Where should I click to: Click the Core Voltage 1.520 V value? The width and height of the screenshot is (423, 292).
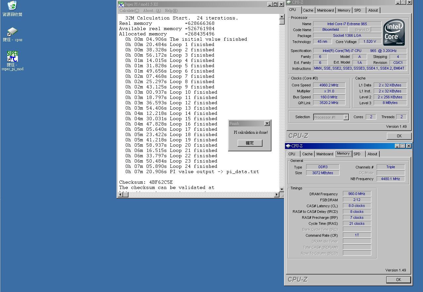370,42
